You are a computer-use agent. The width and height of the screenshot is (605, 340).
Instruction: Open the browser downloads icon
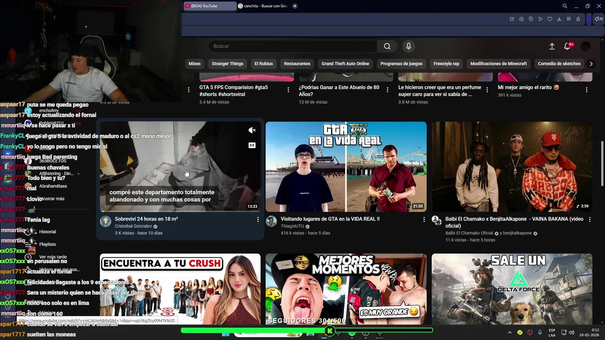559,19
